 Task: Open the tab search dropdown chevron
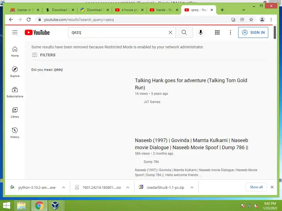pos(244,10)
